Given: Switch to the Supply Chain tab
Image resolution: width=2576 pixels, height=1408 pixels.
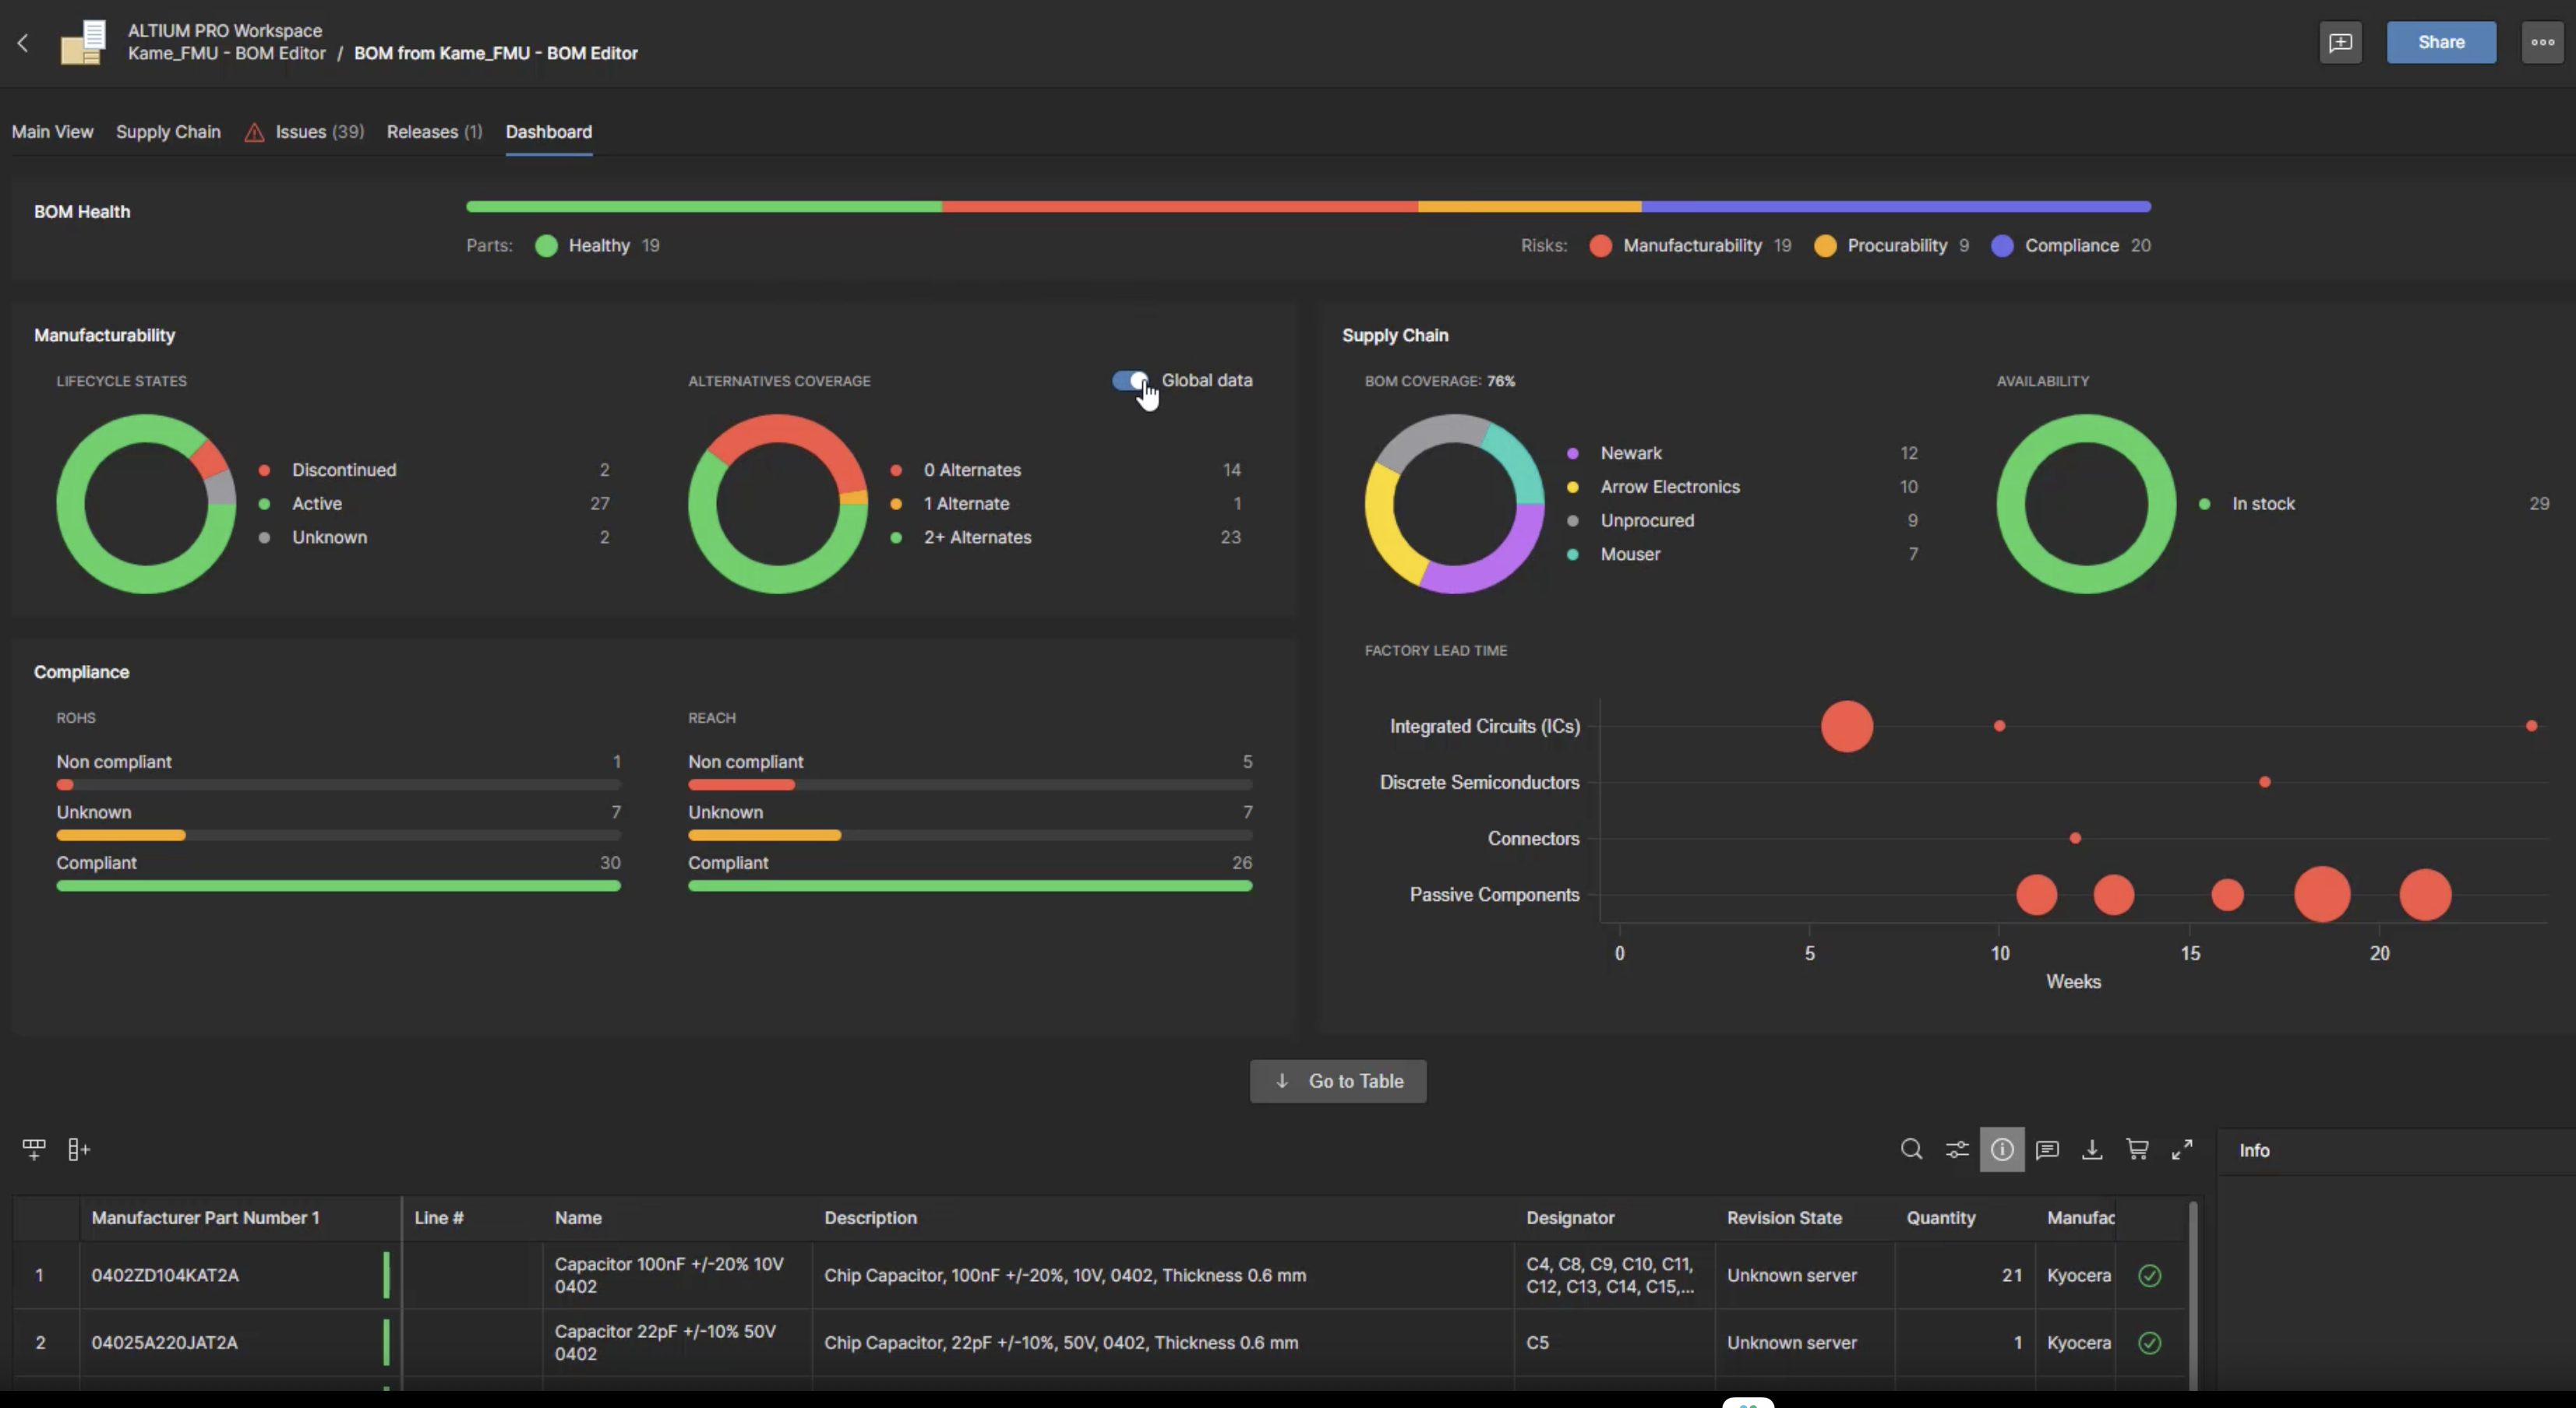Looking at the screenshot, I should coord(167,131).
